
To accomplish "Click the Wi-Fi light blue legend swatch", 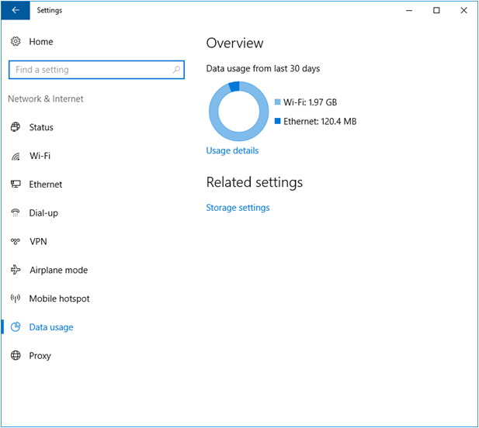I will (278, 102).
